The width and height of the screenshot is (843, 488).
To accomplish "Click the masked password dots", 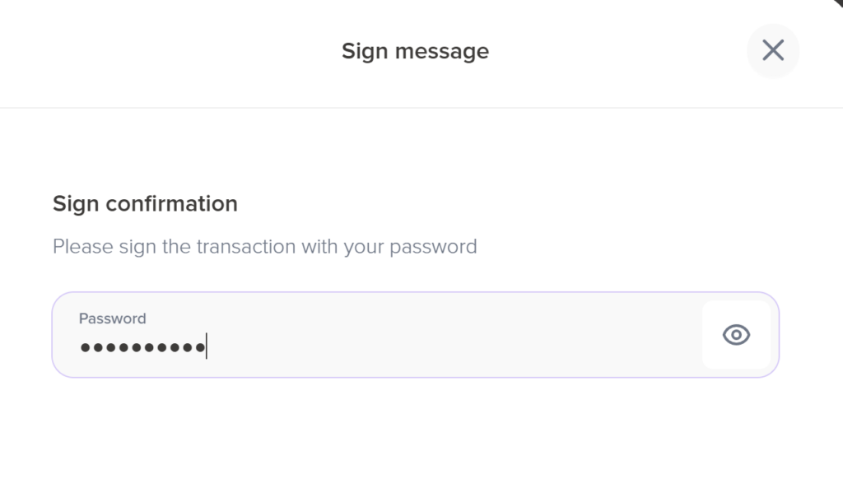I will tap(142, 347).
